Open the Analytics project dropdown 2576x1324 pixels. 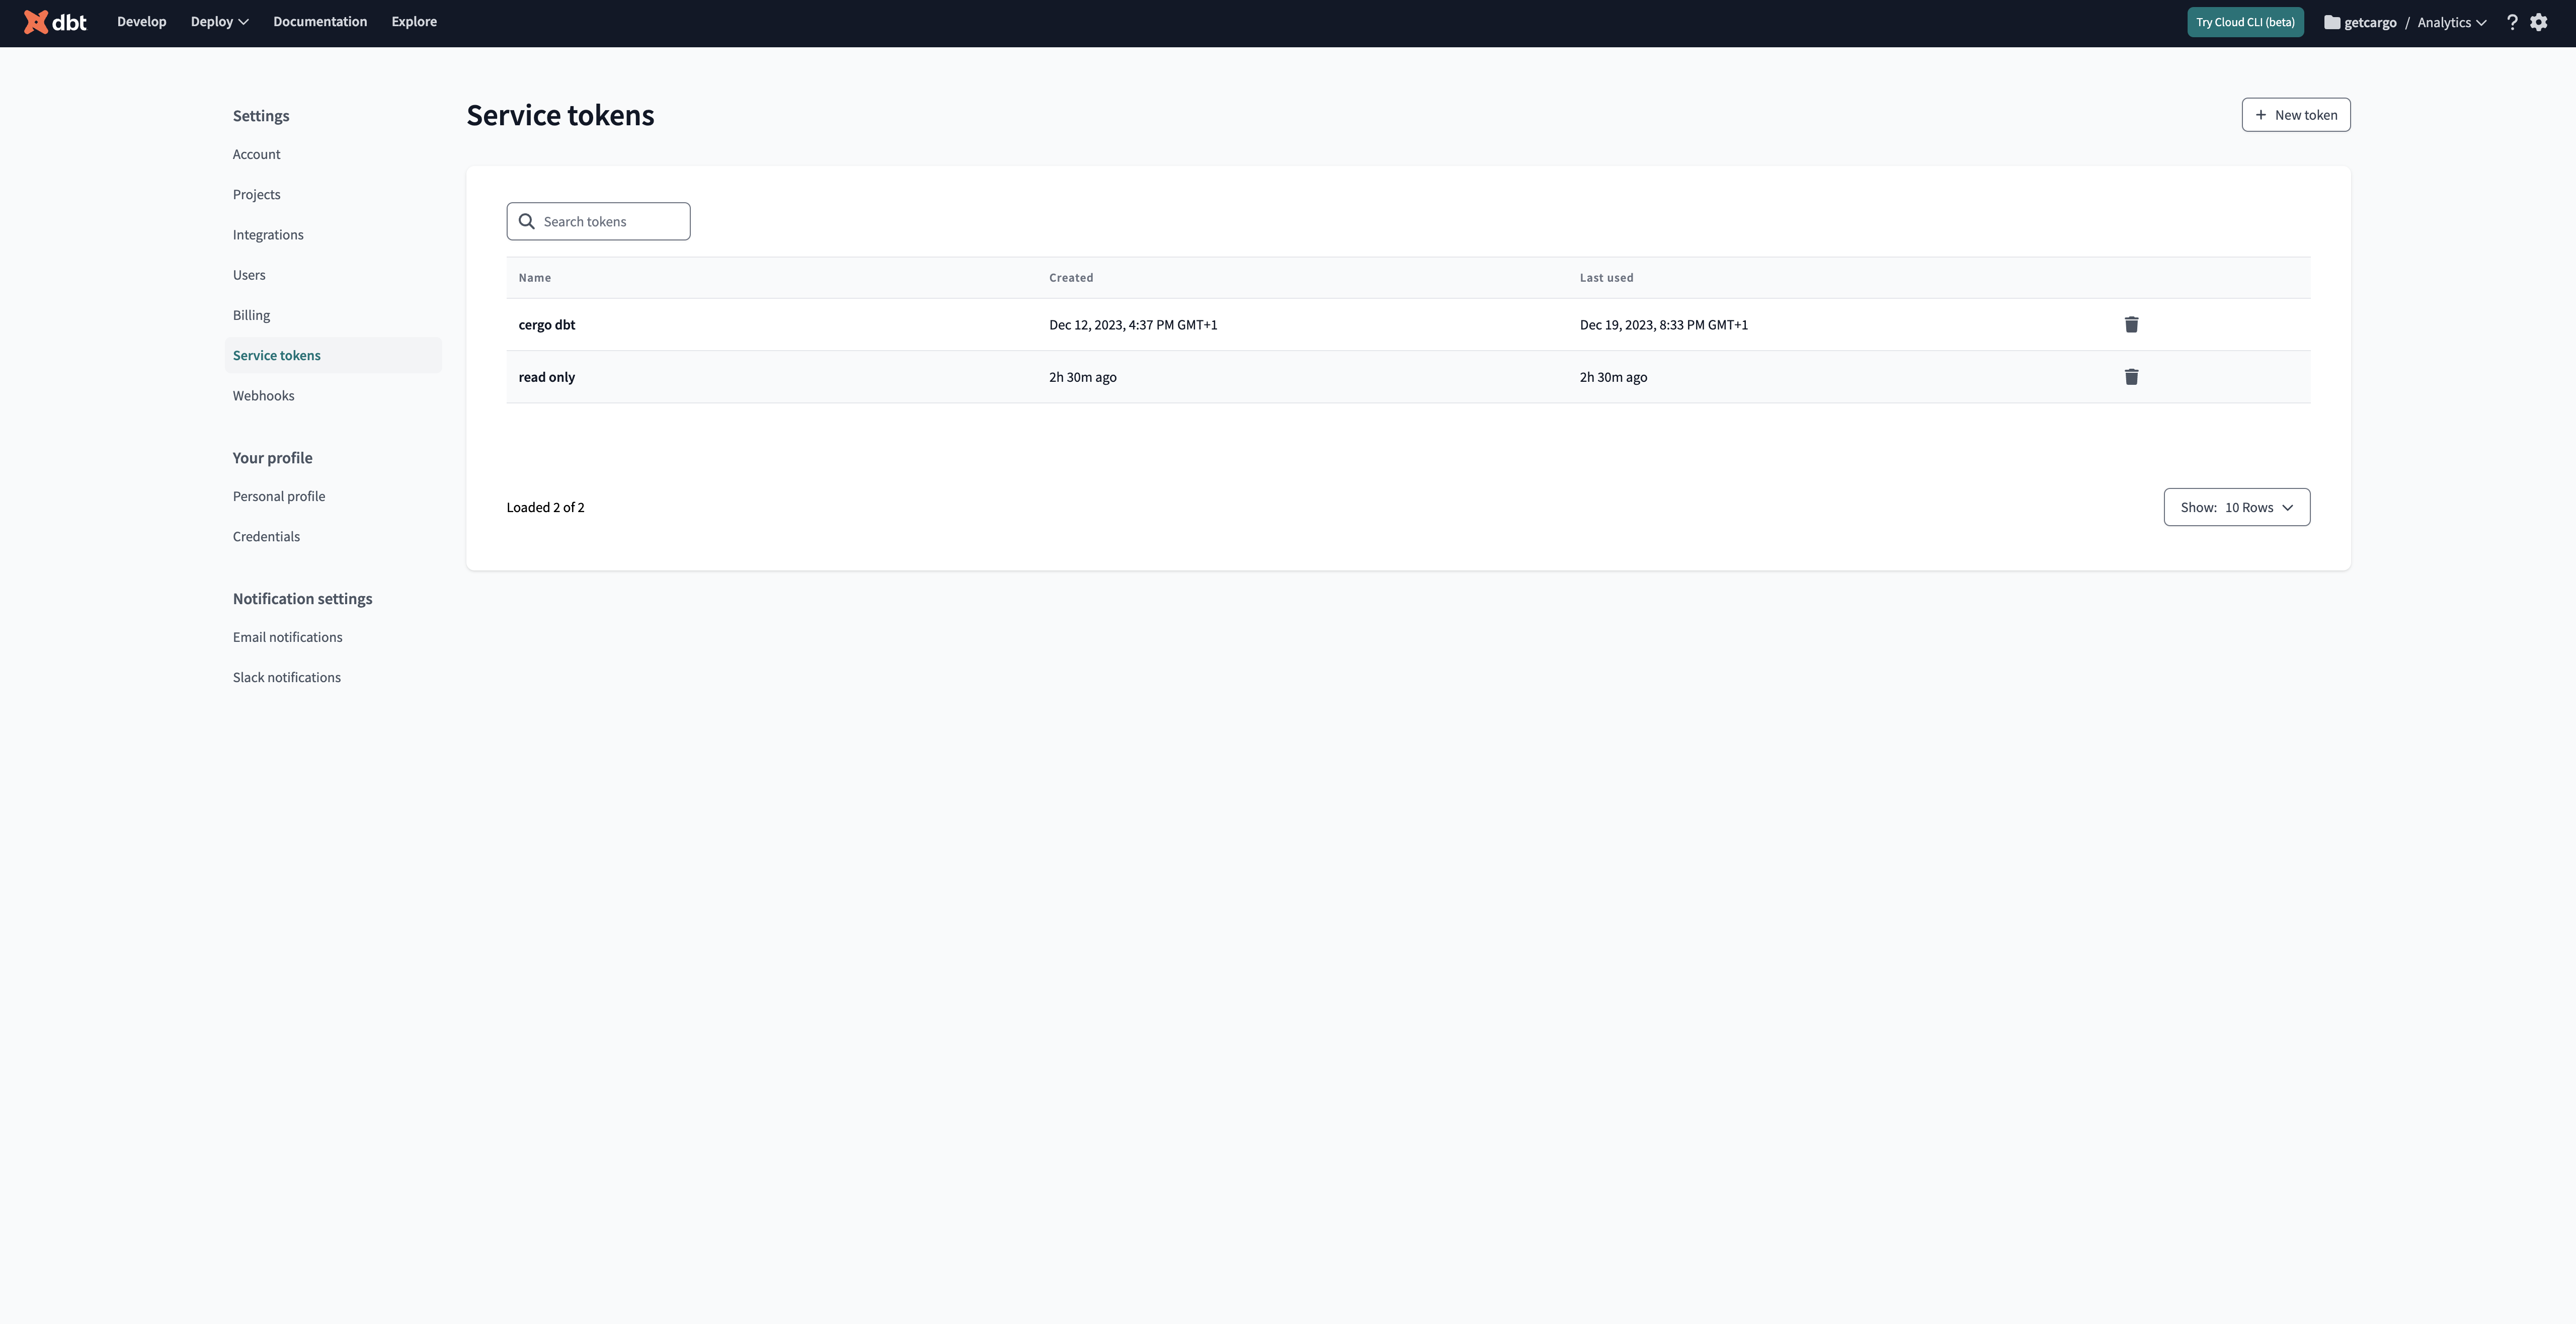[x=2452, y=22]
